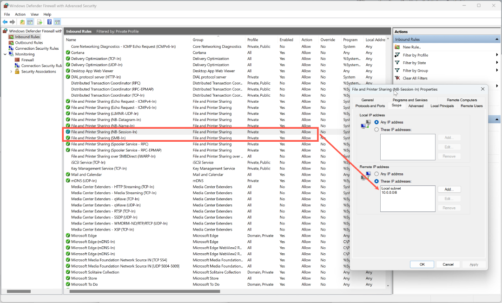Screen dimensions: 502x303
Task: Click the Clear All Filters icon
Action: tap(397, 78)
